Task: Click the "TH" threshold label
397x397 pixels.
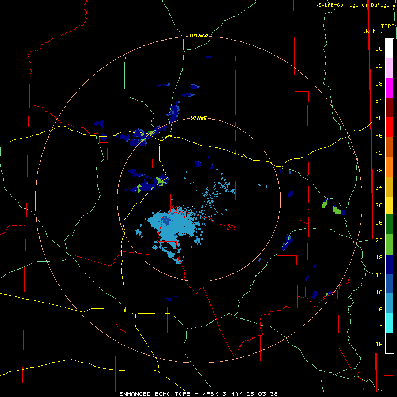Action: [x=379, y=345]
